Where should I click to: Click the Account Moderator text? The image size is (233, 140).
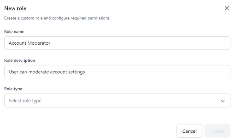[29, 43]
